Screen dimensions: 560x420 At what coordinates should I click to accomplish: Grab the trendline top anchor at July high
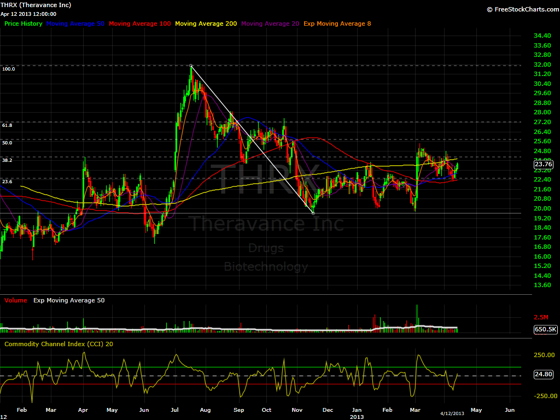[191, 66]
